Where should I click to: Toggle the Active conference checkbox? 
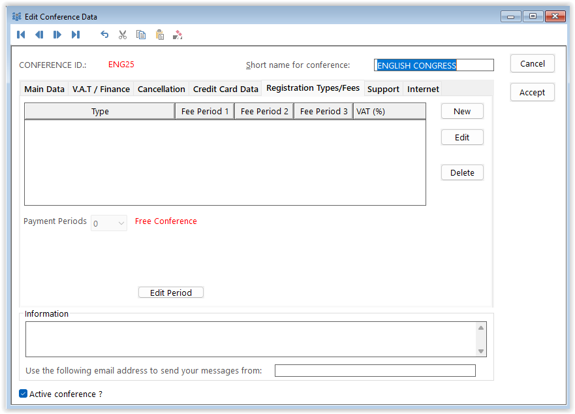(23, 394)
